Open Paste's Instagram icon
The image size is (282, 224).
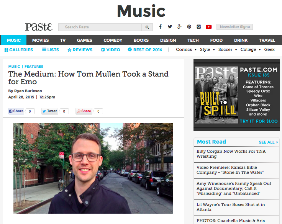[x=199, y=27]
